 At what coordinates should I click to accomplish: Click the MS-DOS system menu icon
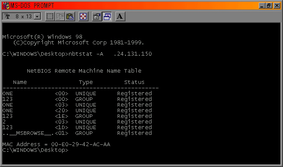coord(6,6)
